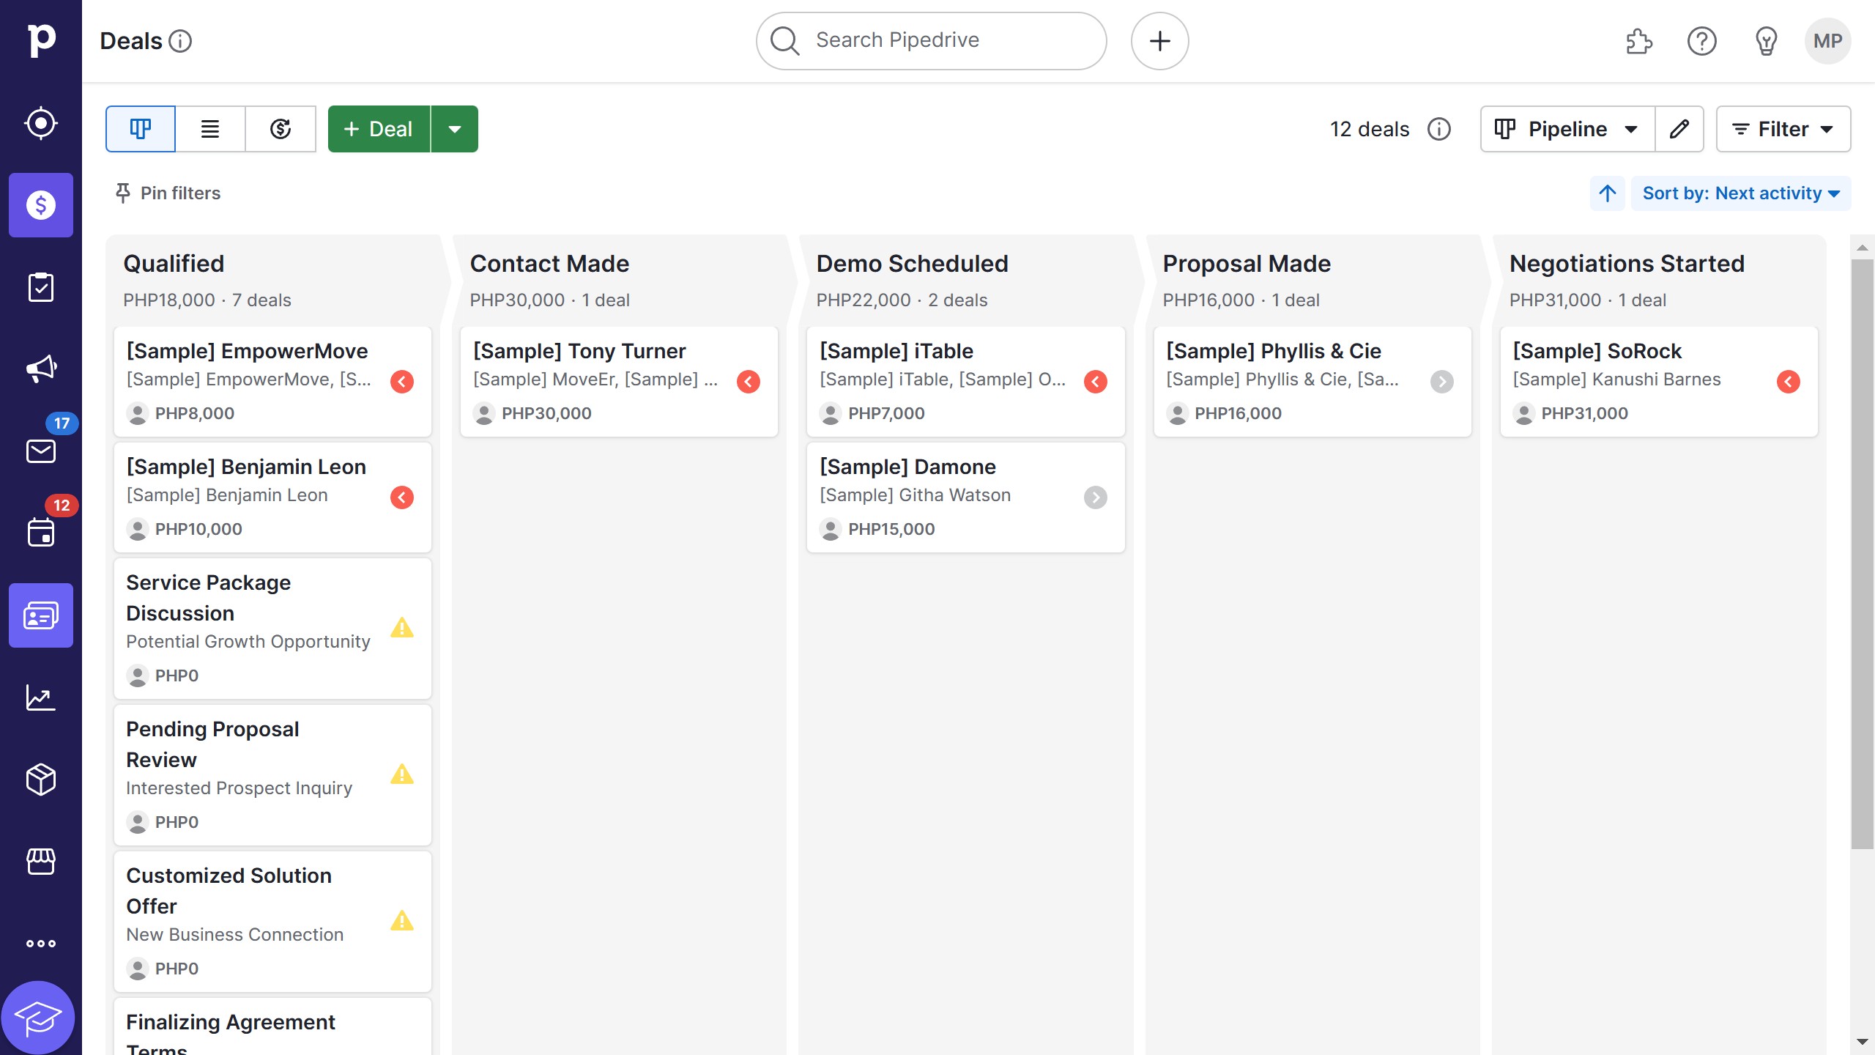Edit the pipeline with the pencil icon
1875x1055 pixels.
coord(1679,129)
